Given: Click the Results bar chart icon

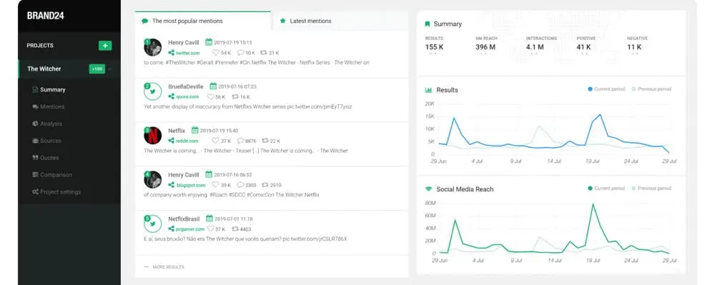Looking at the screenshot, I should coord(428,90).
